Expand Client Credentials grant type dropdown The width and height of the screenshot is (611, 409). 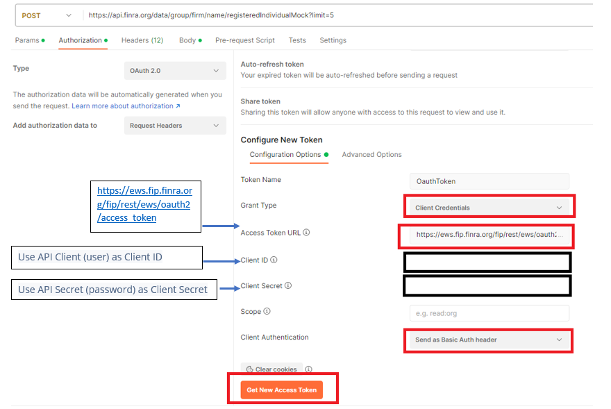[489, 208]
